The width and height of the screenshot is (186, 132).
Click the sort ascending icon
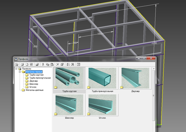[x=68, y=65]
